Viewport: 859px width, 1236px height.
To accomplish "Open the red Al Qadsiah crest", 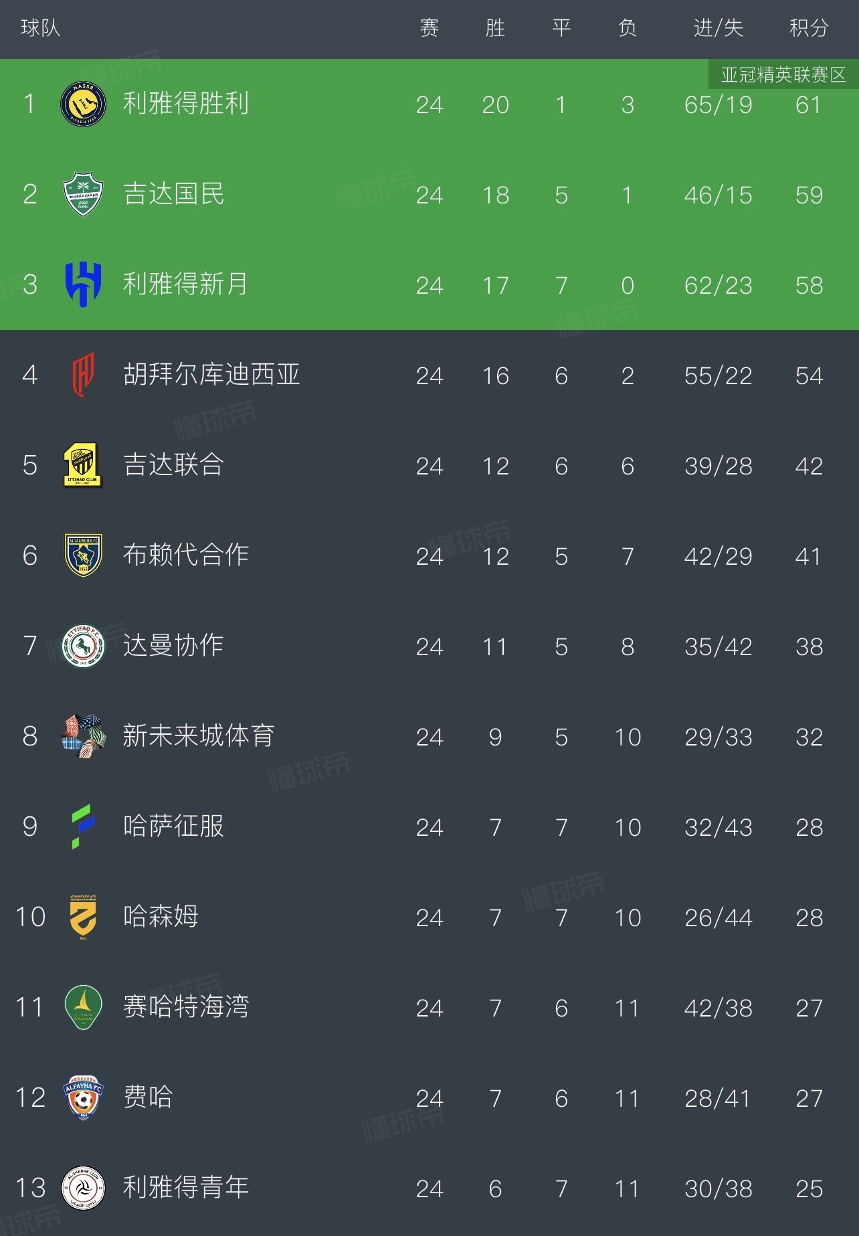I will [x=83, y=375].
